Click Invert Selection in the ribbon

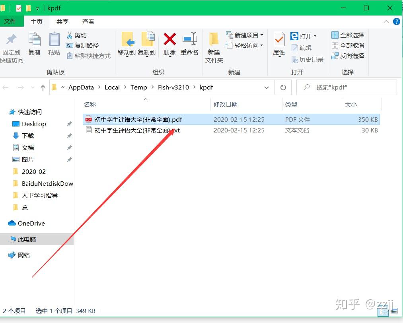point(348,56)
